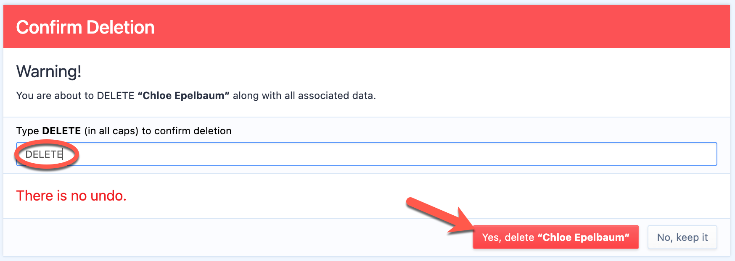Click the Confirm Deletion header title

85,27
